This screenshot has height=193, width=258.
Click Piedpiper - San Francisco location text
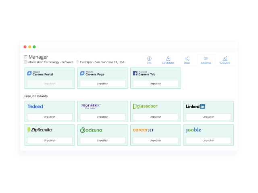[102, 62]
